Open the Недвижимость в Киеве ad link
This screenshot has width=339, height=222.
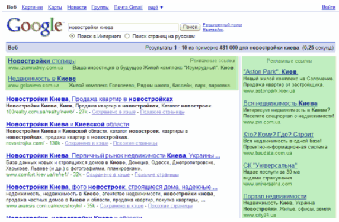41,79
